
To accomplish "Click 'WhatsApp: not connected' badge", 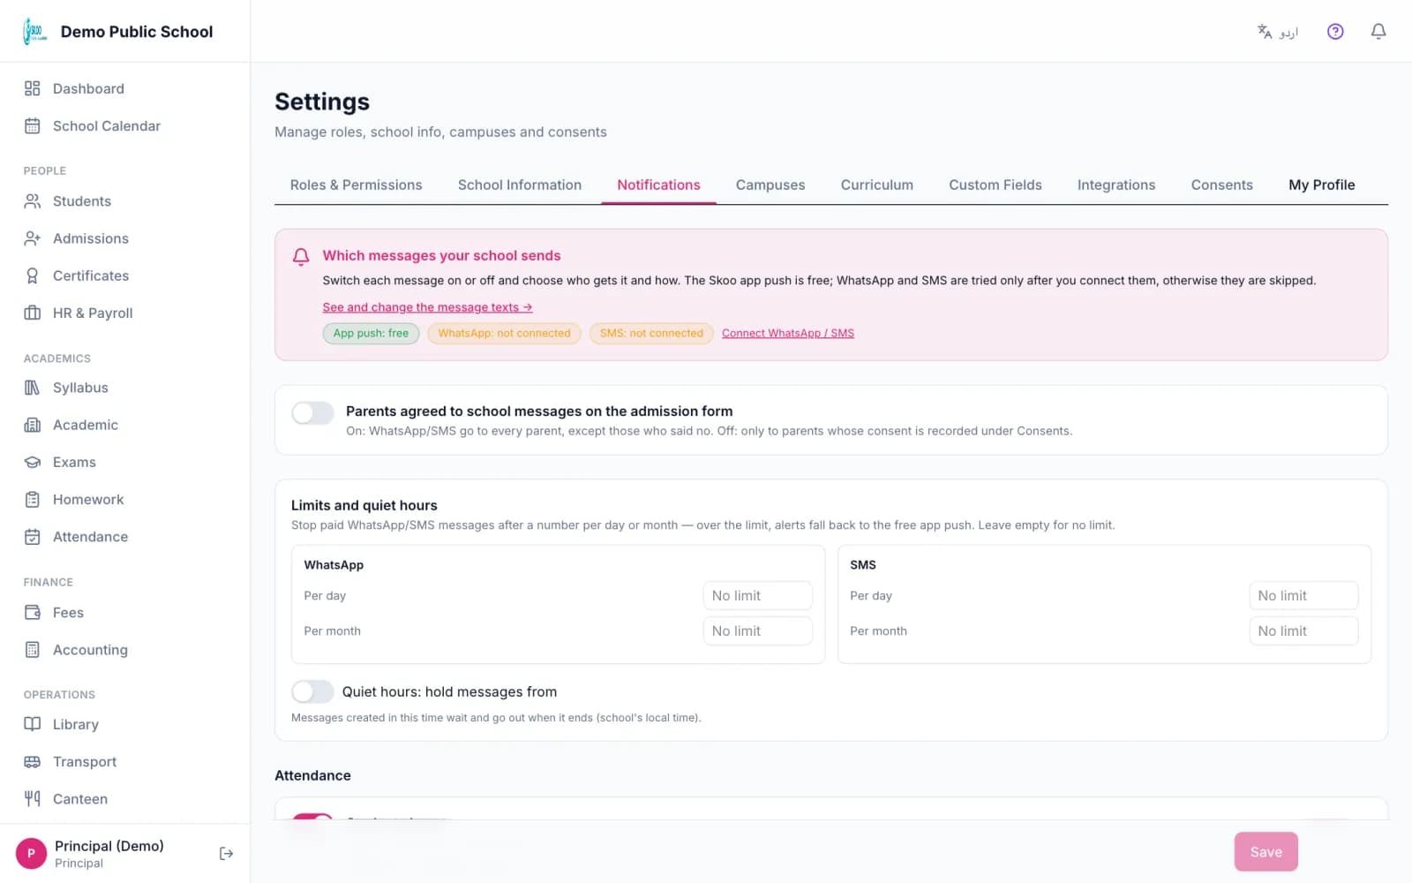I will click(x=504, y=333).
